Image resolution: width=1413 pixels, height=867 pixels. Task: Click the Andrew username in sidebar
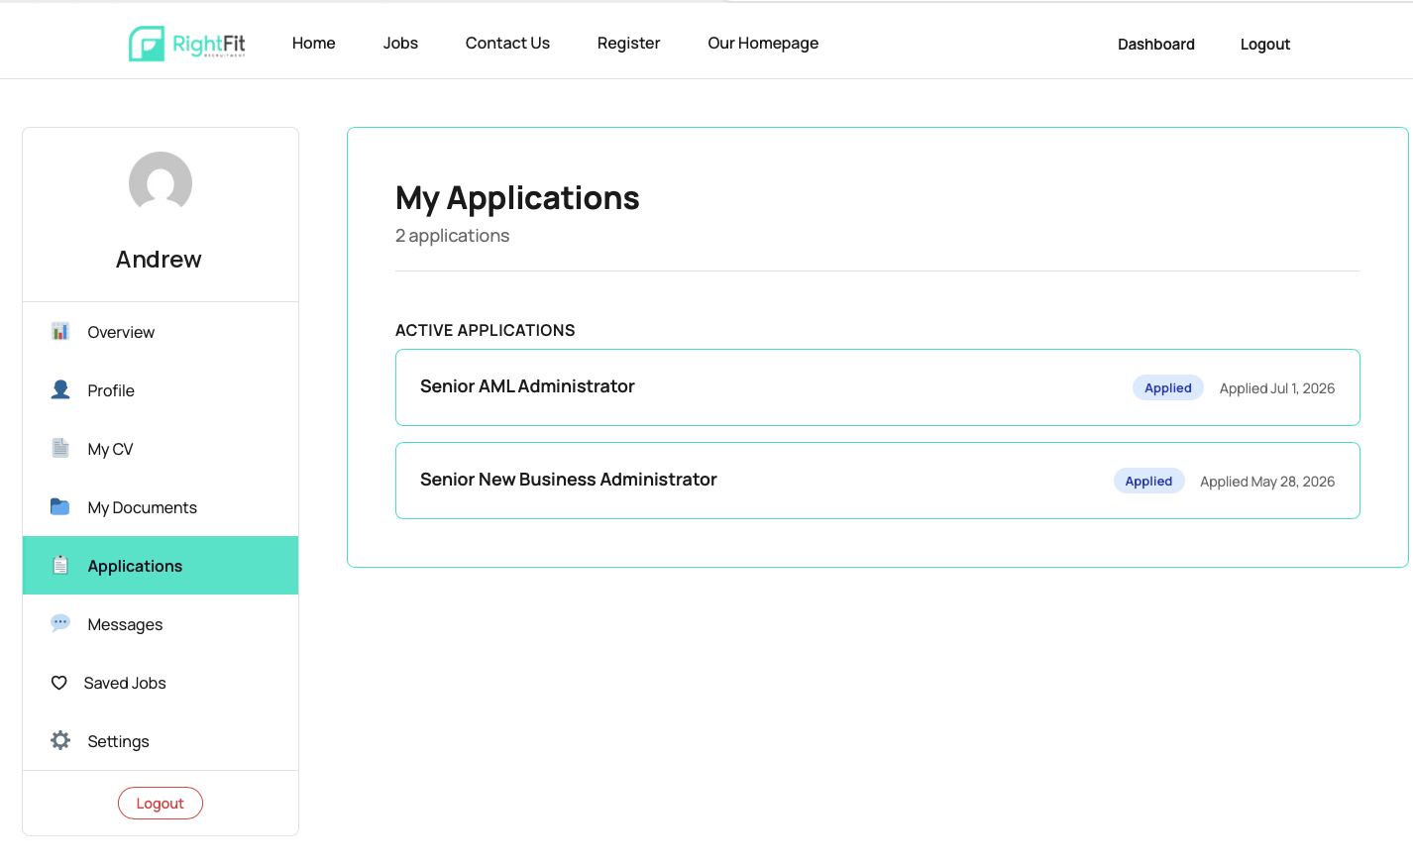coord(159,260)
